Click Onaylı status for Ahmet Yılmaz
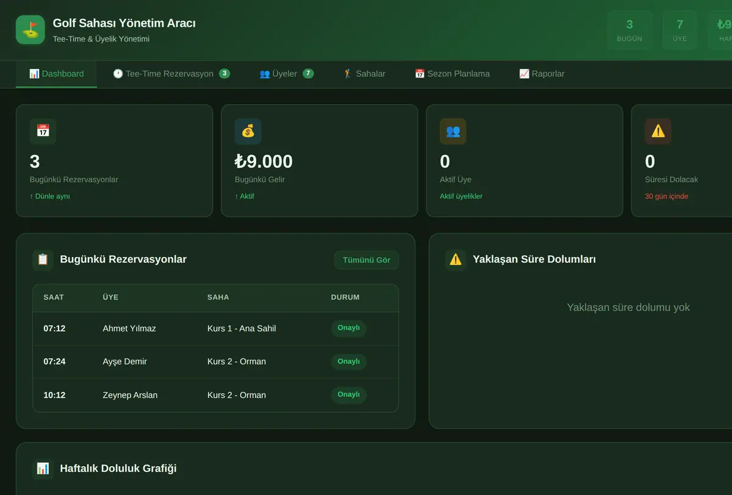 (349, 328)
